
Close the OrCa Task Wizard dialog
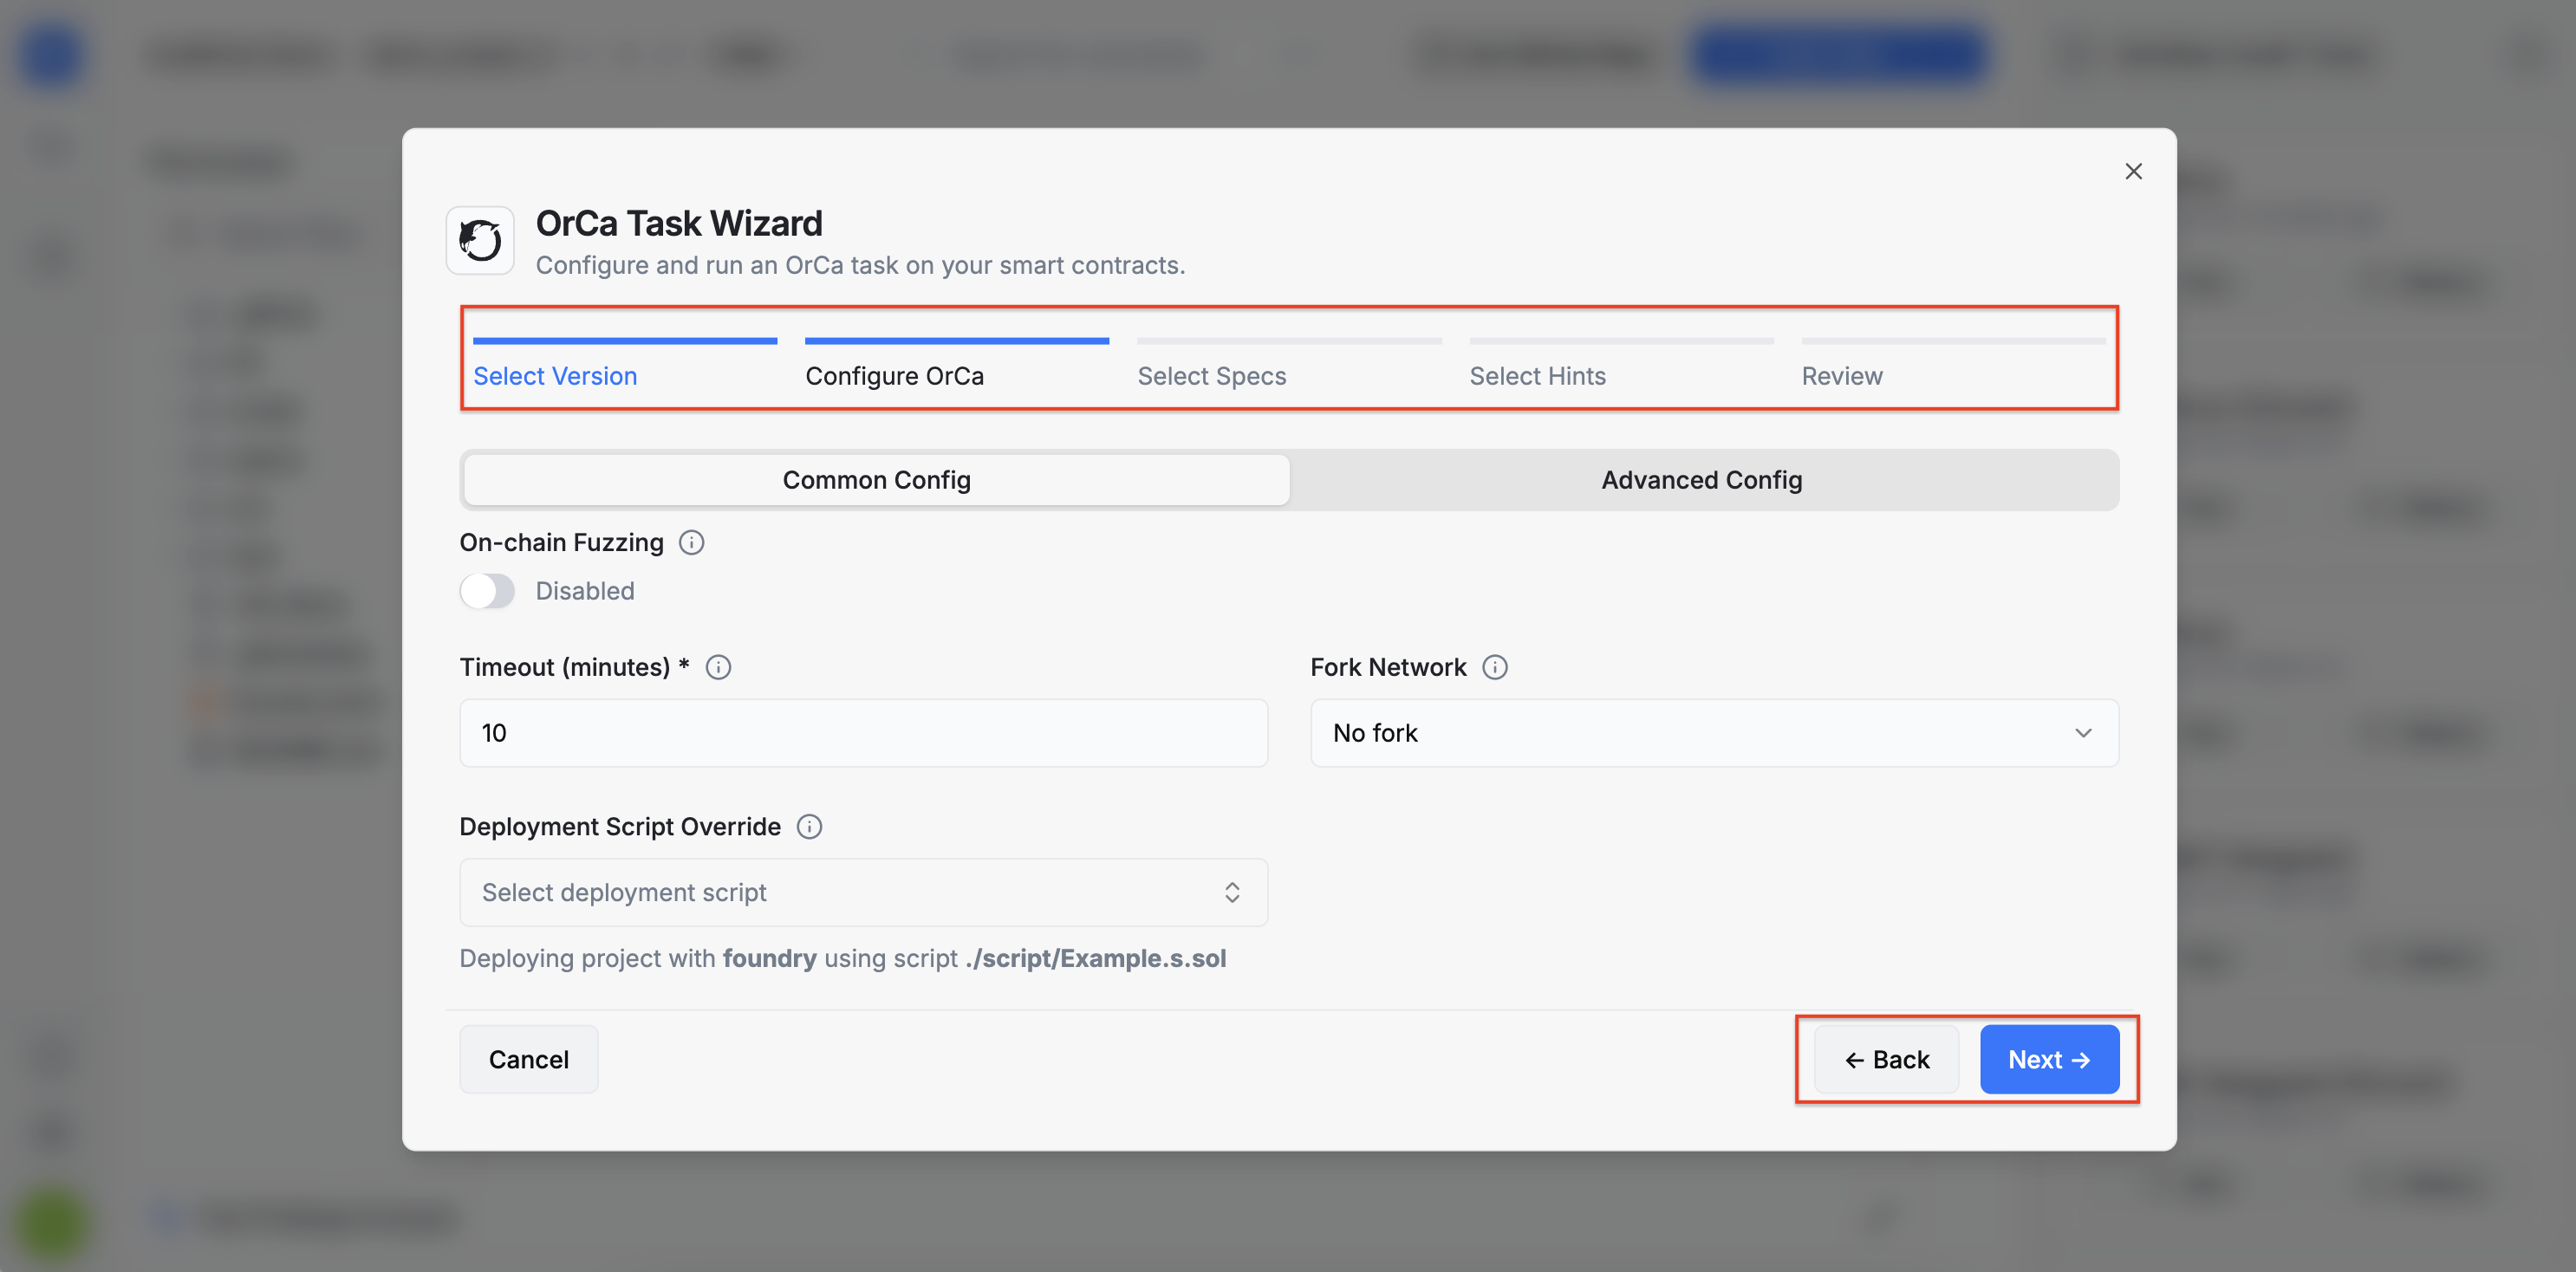[2133, 172]
